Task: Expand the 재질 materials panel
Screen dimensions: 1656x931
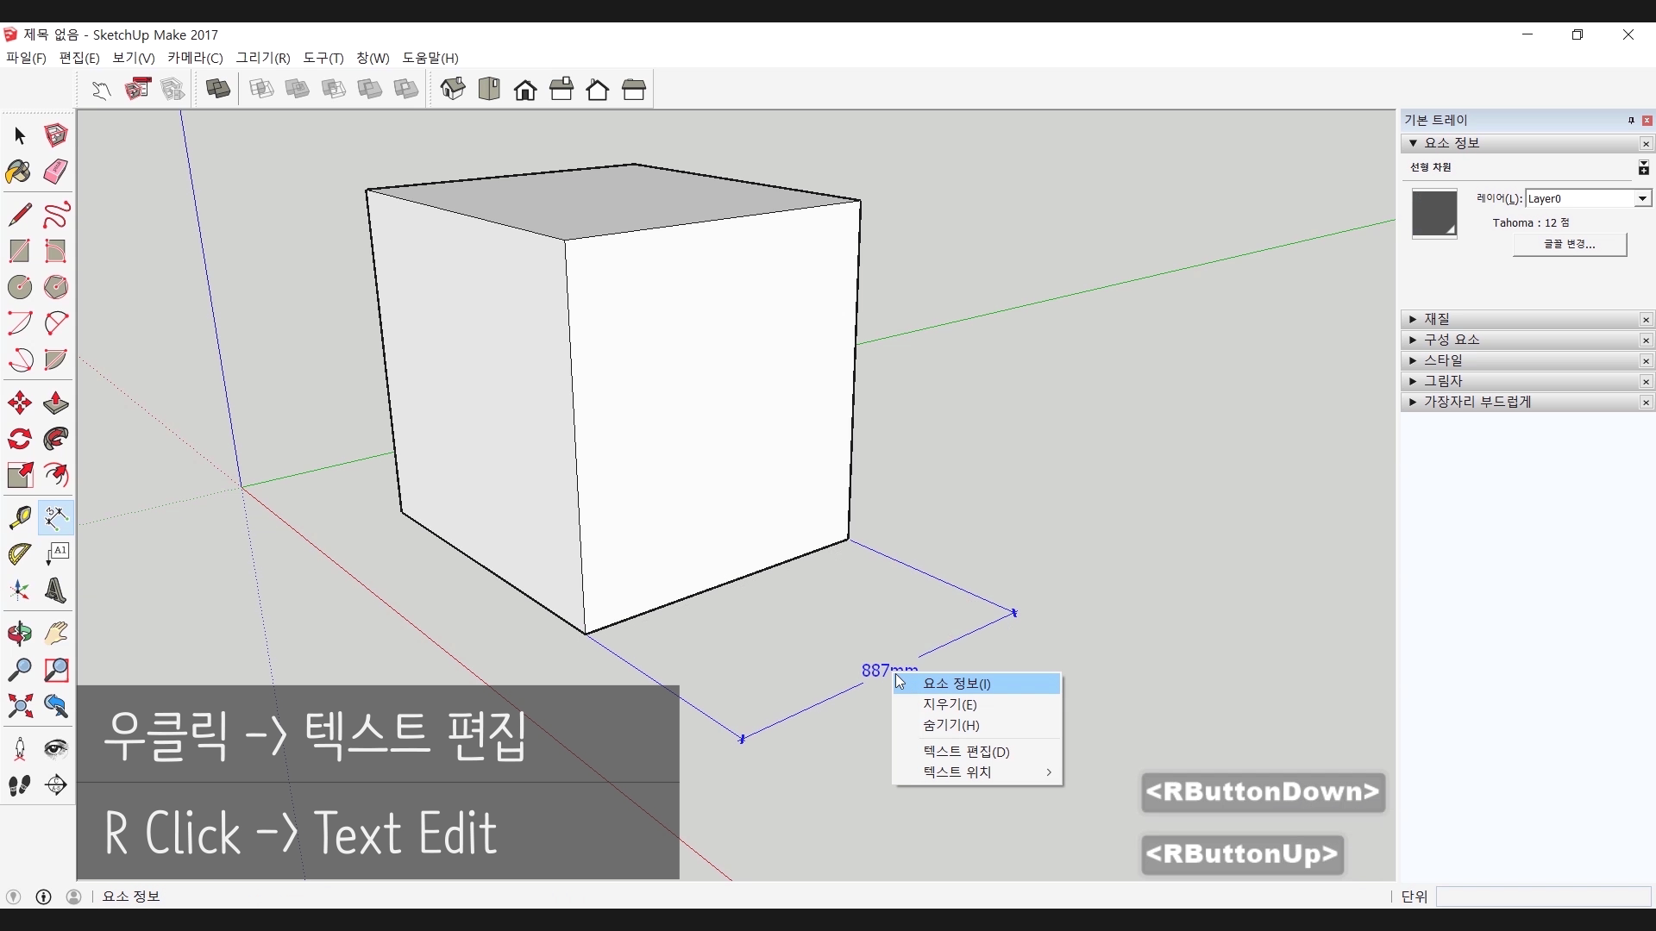Action: click(1436, 319)
